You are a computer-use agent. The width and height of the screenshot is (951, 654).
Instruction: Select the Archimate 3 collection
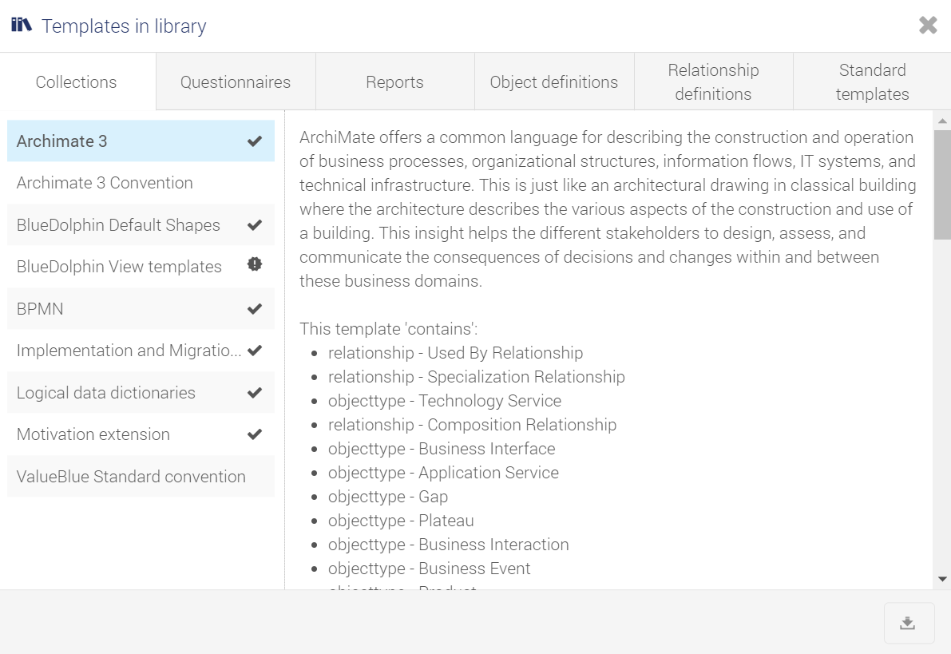(141, 141)
